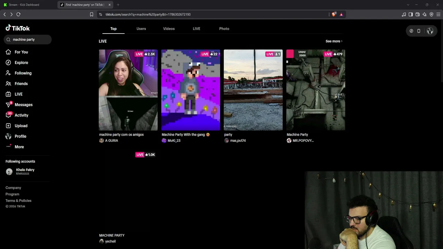Open a new browser tab
Image resolution: width=443 pixels, height=249 pixels.
coord(118,5)
